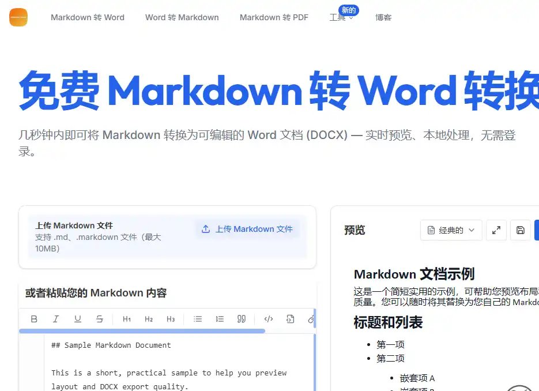
Task: Click the 标题和列表 preview heading
Action: [388, 322]
